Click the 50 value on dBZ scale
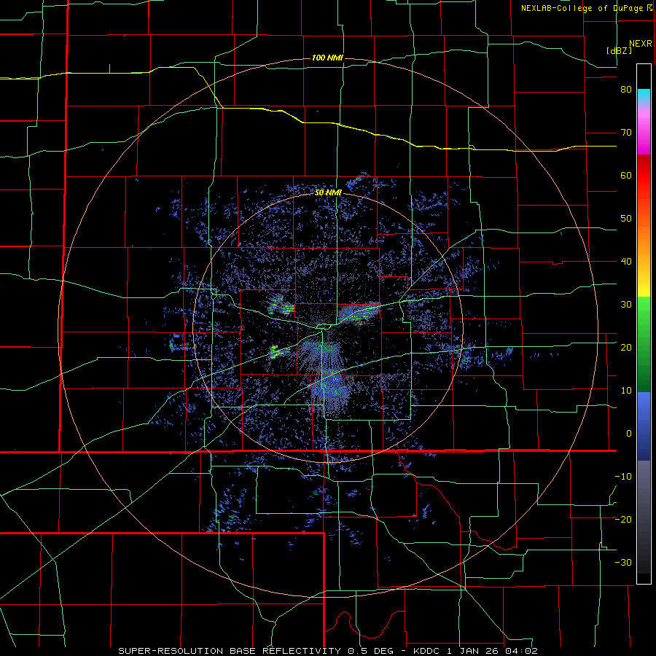This screenshot has height=656, width=656. click(626, 219)
